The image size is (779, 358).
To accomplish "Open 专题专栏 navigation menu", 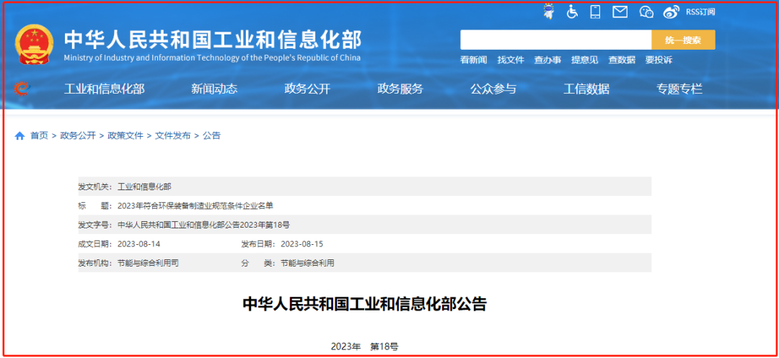I will tap(679, 89).
